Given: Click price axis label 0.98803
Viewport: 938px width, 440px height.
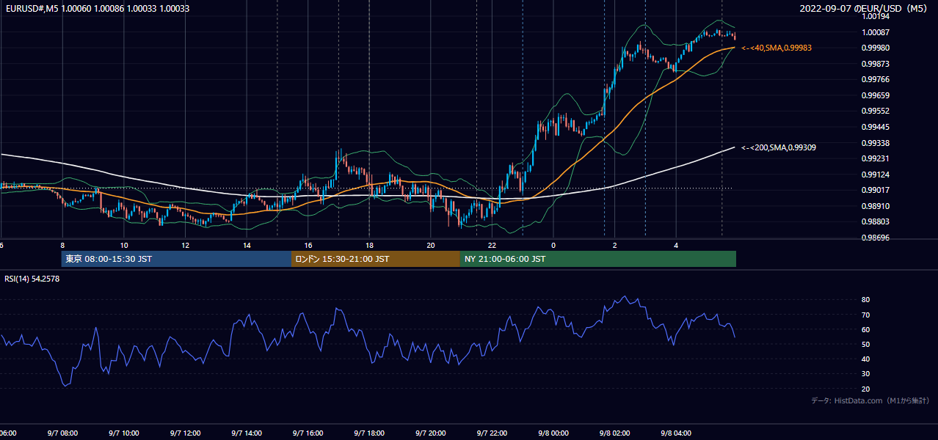Looking at the screenshot, I should pos(876,222).
